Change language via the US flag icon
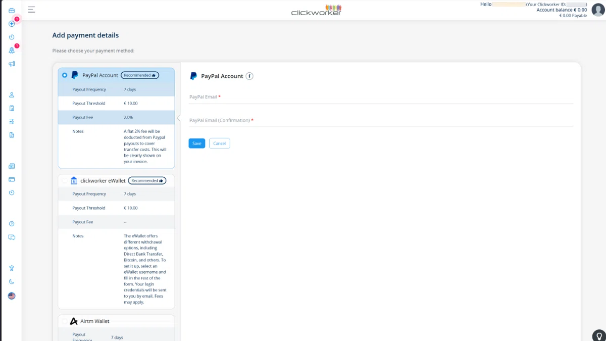Viewport: 606px width, 341px height. [x=12, y=296]
